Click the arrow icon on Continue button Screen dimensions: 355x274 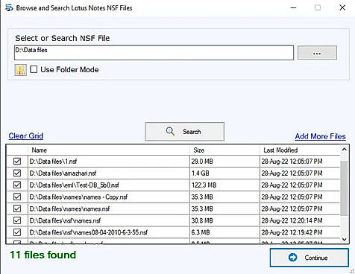(x=292, y=258)
